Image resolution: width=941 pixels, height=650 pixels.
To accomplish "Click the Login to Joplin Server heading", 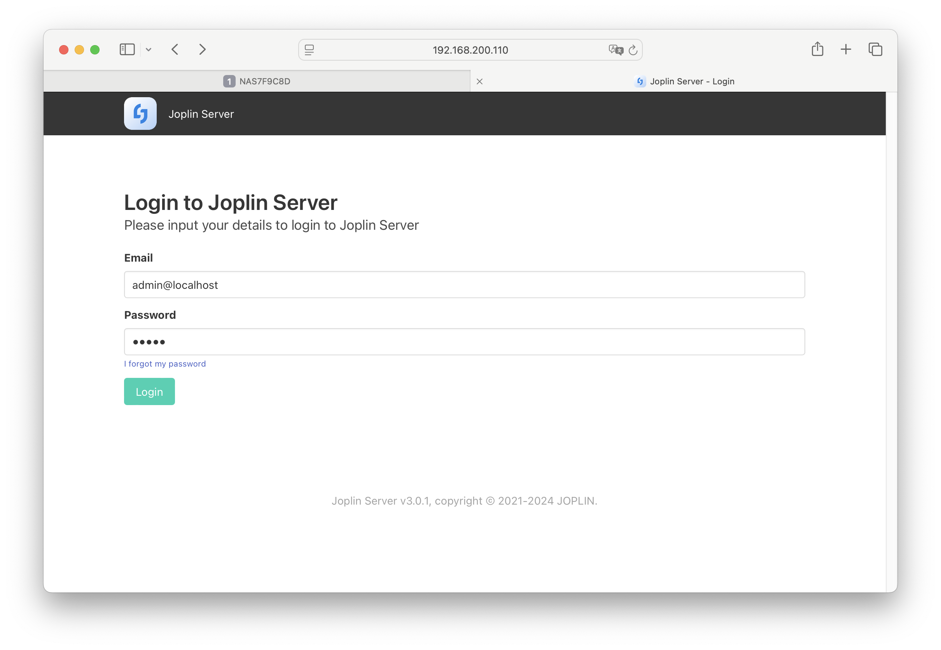I will click(231, 203).
